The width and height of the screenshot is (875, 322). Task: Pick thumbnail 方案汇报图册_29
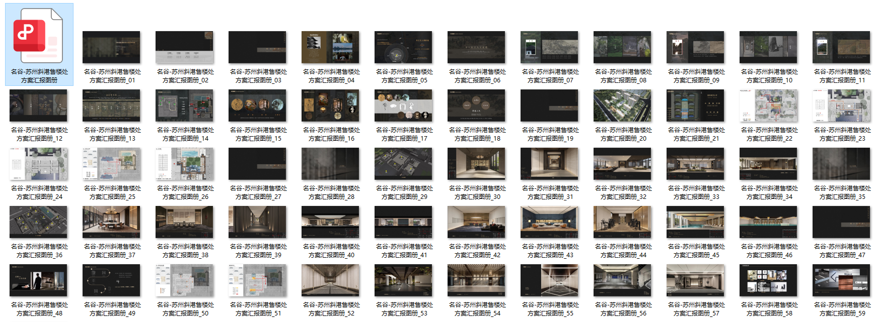[x=403, y=164]
